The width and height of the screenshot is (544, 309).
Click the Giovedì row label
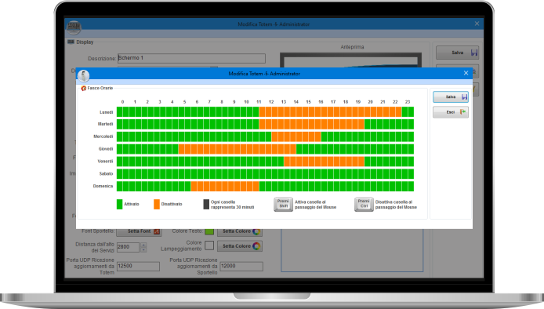tap(106, 149)
